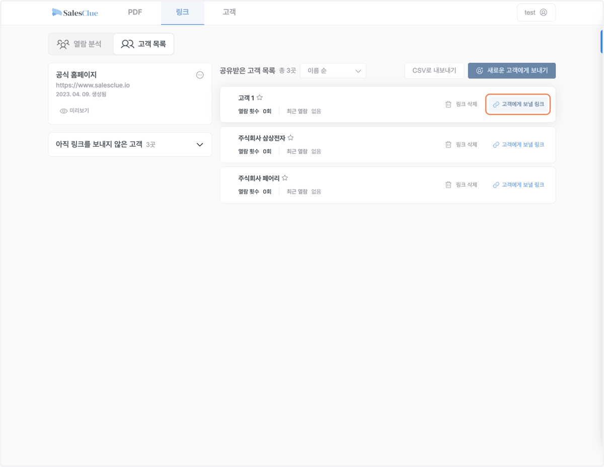Select the 주식회사 삼성전자 name
The width and height of the screenshot is (604, 467).
coord(262,138)
